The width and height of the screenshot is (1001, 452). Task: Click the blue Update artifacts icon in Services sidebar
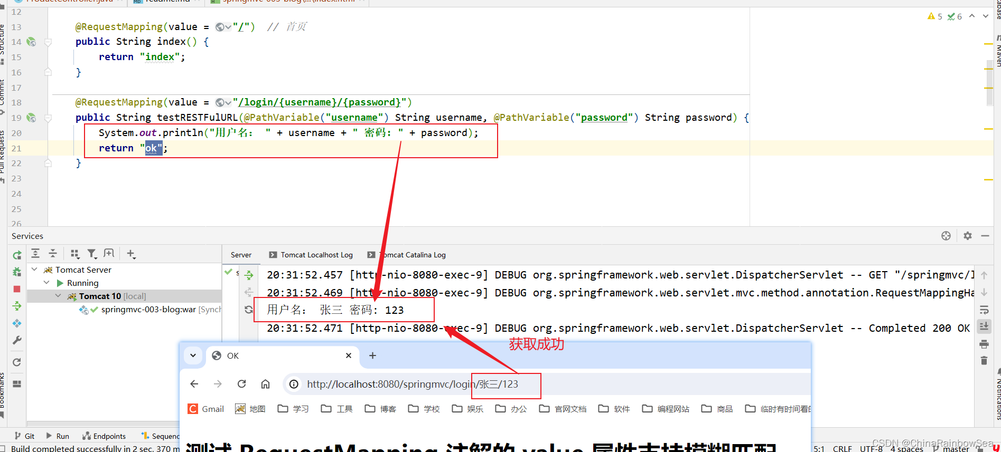pyautogui.click(x=17, y=323)
